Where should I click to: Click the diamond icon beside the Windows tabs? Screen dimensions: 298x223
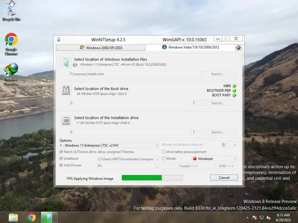point(238,48)
